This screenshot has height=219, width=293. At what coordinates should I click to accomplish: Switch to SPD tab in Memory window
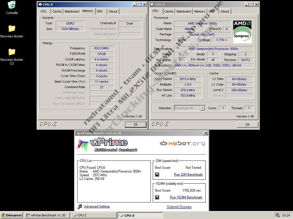(x=100, y=11)
